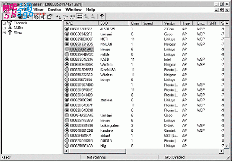Viewport: 233px width, 162px height.
Task: Click the status circle icon in KASD row
Action: coord(67,59)
